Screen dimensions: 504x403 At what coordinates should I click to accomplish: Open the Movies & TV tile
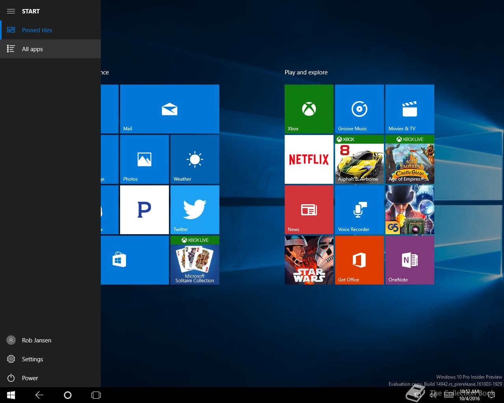(x=410, y=109)
